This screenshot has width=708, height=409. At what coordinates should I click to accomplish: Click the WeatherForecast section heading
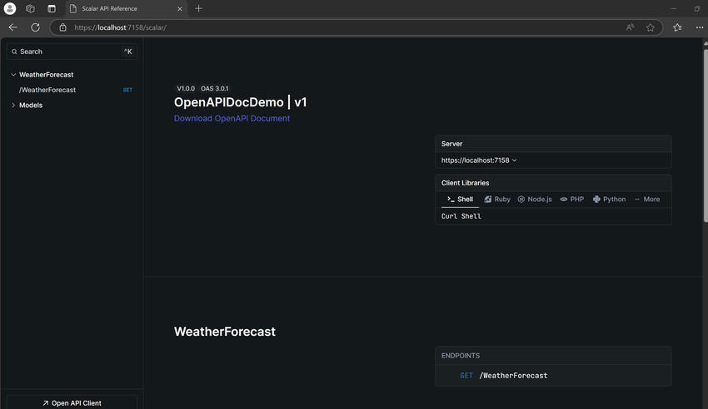(224, 332)
